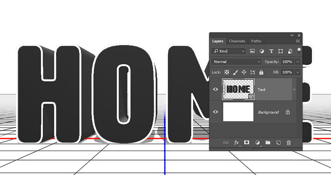Delete the selected layer

pyautogui.click(x=289, y=143)
